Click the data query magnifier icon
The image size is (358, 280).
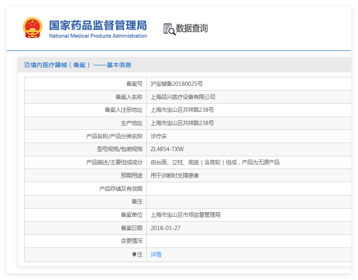[x=169, y=29]
